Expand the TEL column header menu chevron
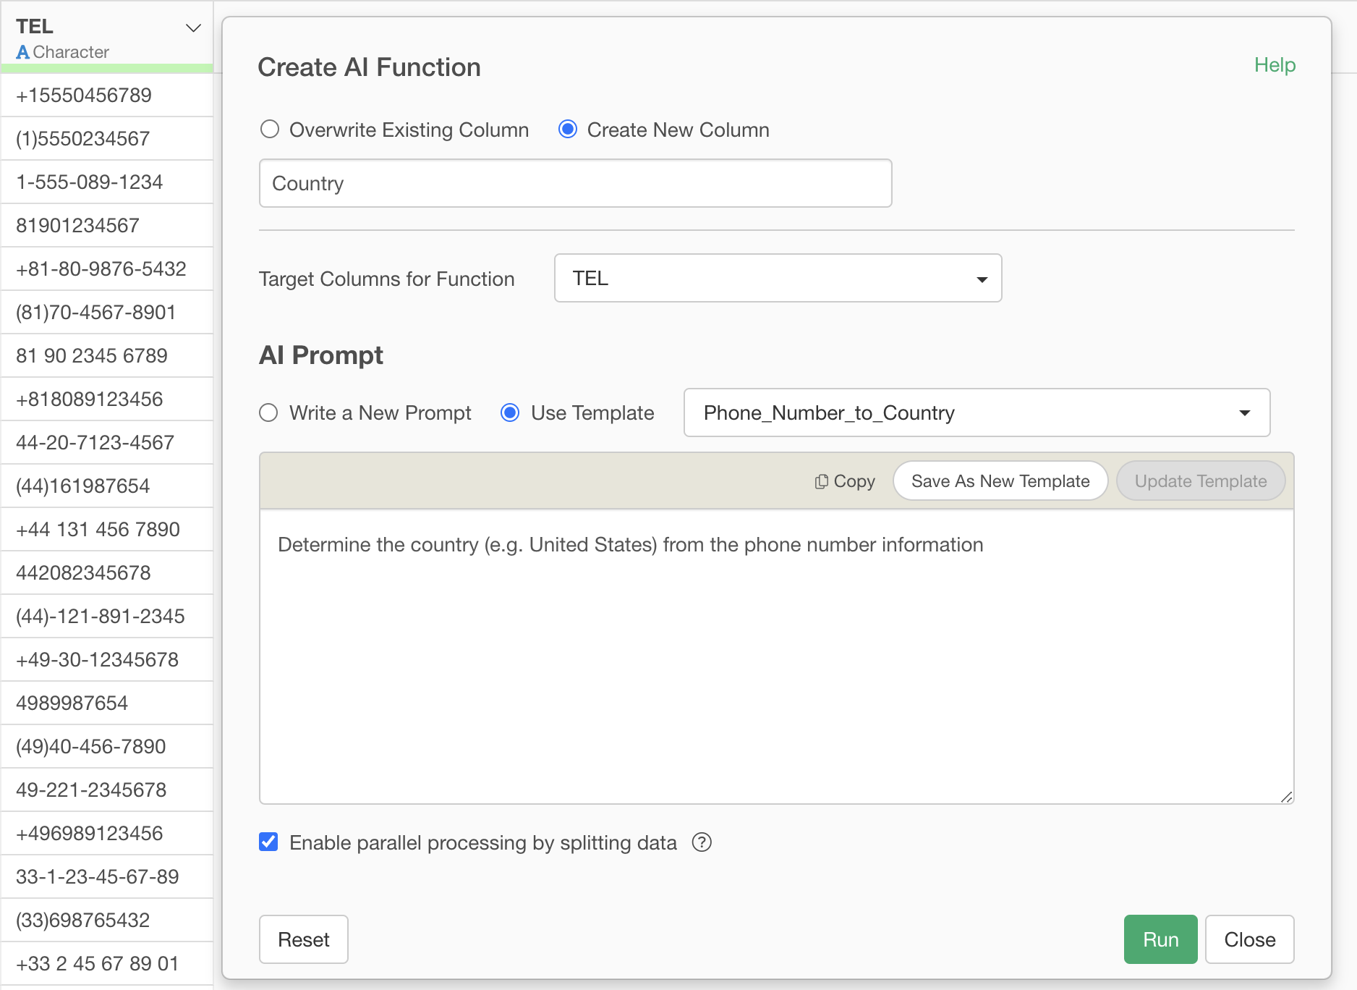This screenshot has height=990, width=1357. (x=193, y=28)
